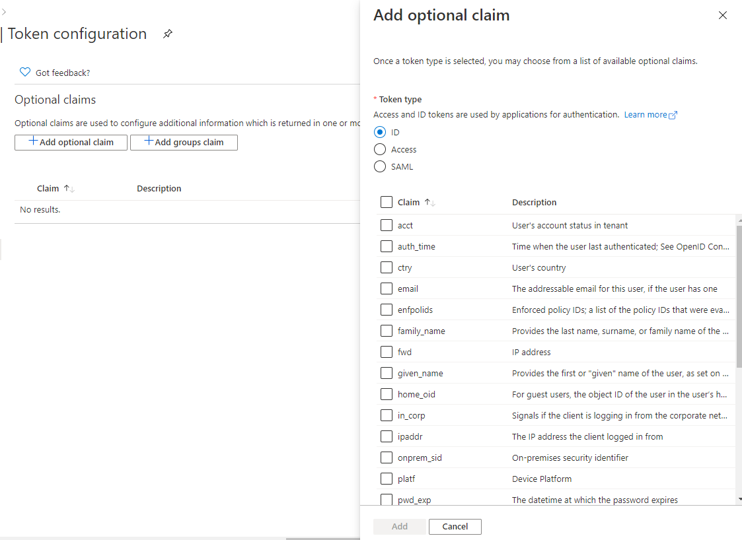Check the fwd claim checkbox
This screenshot has width=742, height=540.
click(387, 352)
